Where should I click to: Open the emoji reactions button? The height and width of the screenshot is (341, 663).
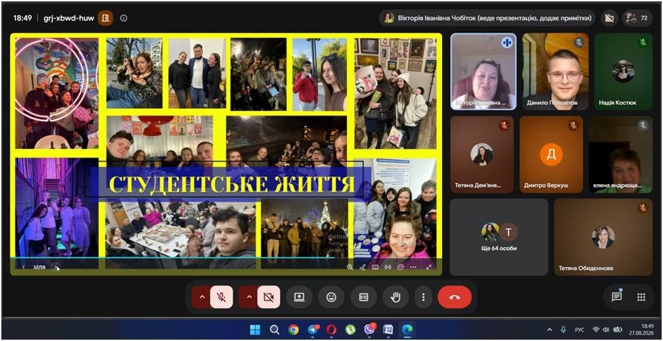331,297
